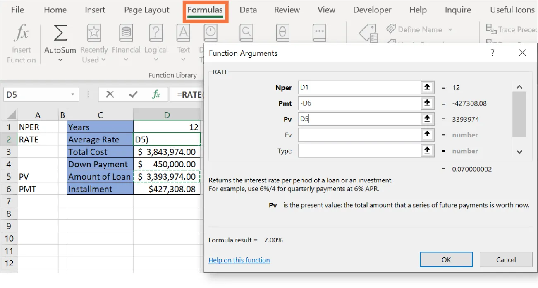Collapse the Nper argument field
The height and width of the screenshot is (288, 538).
(x=427, y=87)
